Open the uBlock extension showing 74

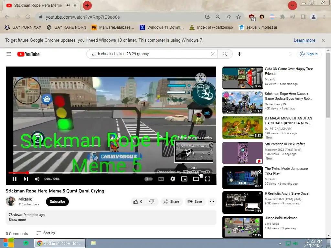pos(252,17)
